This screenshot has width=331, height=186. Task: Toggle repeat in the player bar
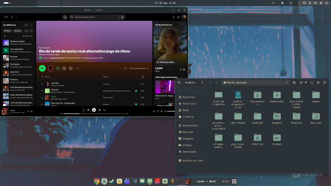tap(105, 110)
